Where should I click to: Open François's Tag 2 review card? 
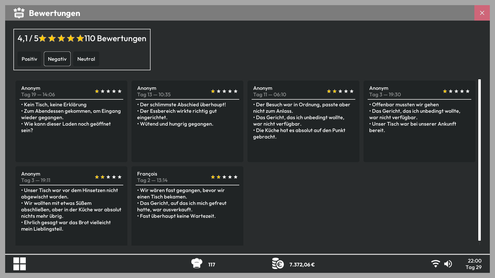[x=187, y=206]
